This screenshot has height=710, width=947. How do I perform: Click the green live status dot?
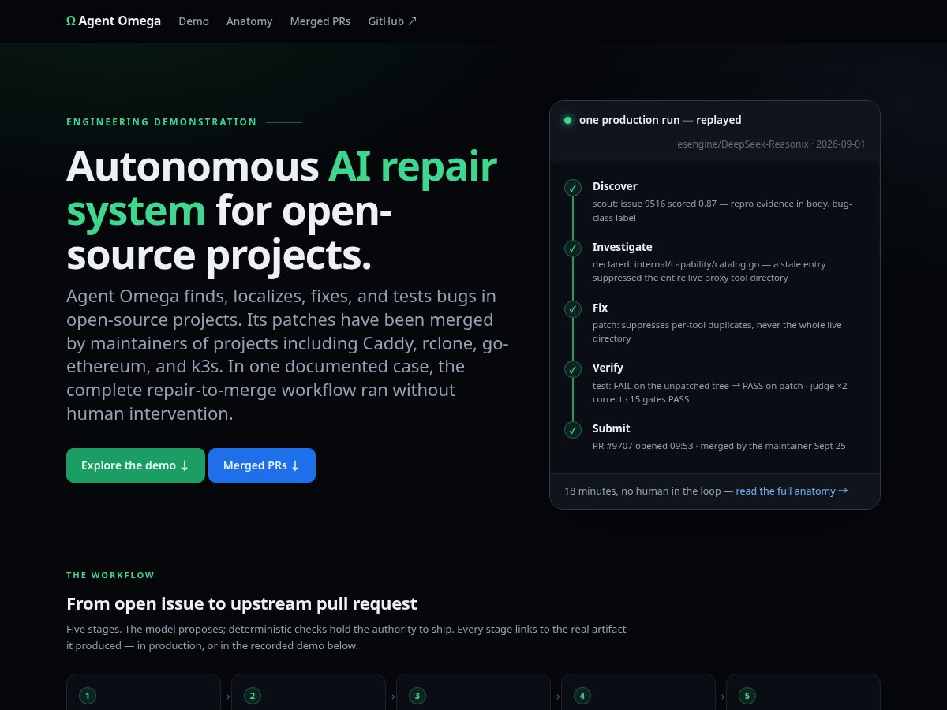click(567, 120)
